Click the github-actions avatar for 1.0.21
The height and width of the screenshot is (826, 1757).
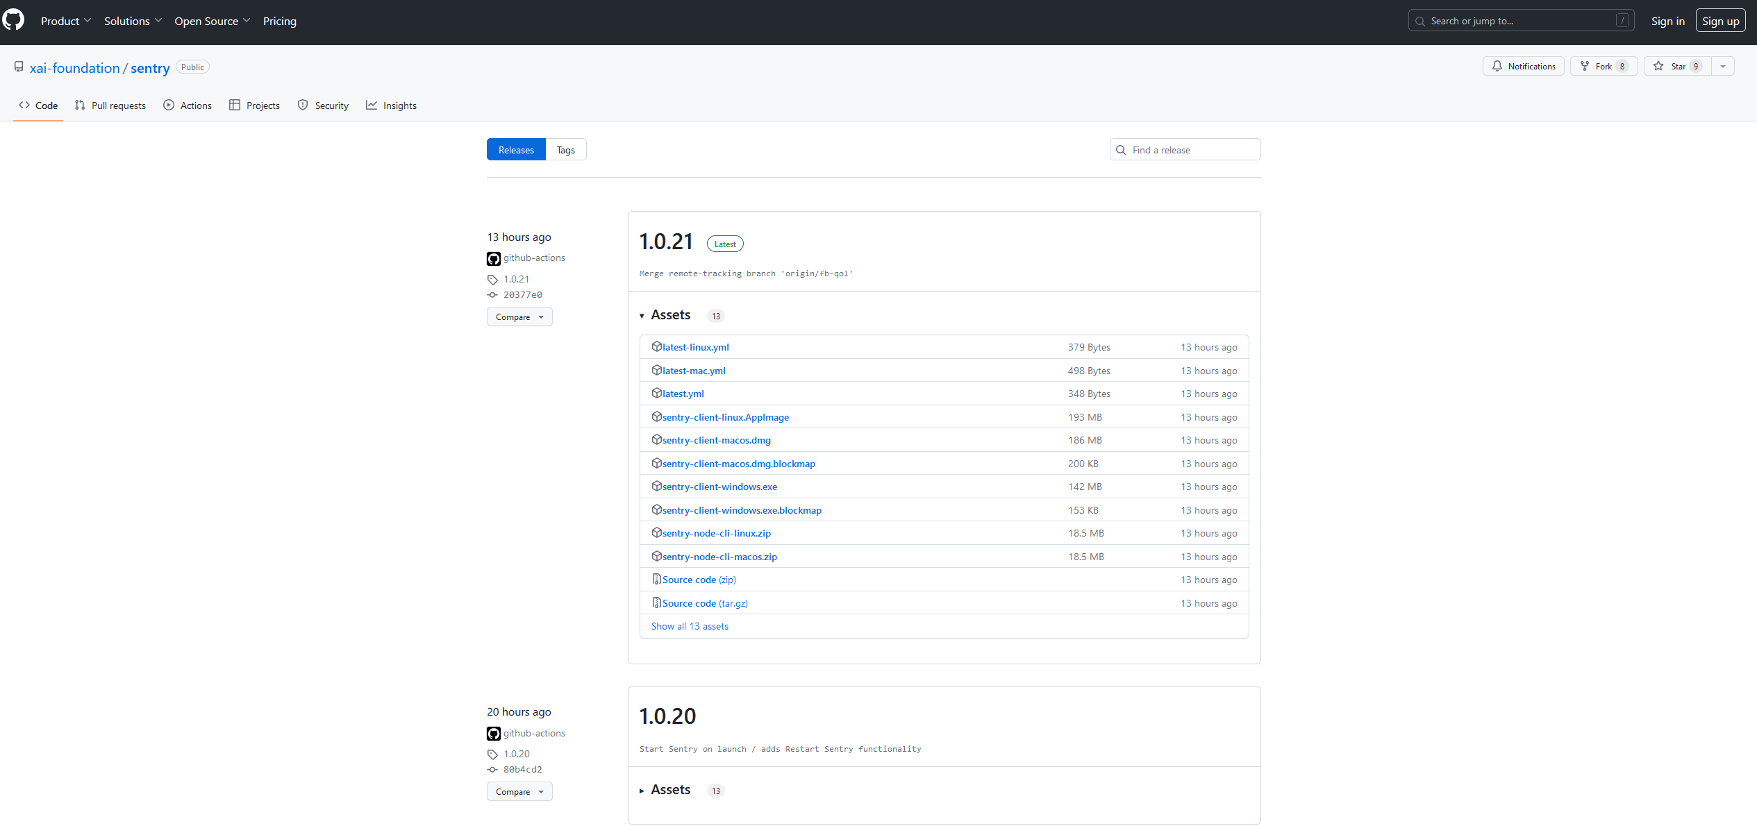(494, 258)
